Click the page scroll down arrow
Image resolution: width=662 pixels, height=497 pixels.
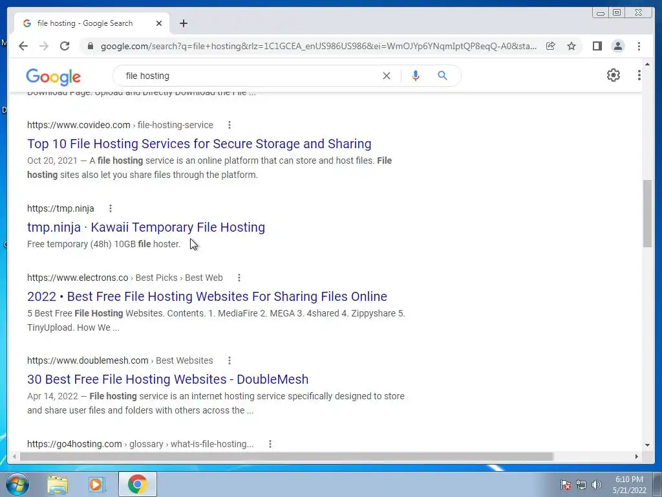click(647, 445)
